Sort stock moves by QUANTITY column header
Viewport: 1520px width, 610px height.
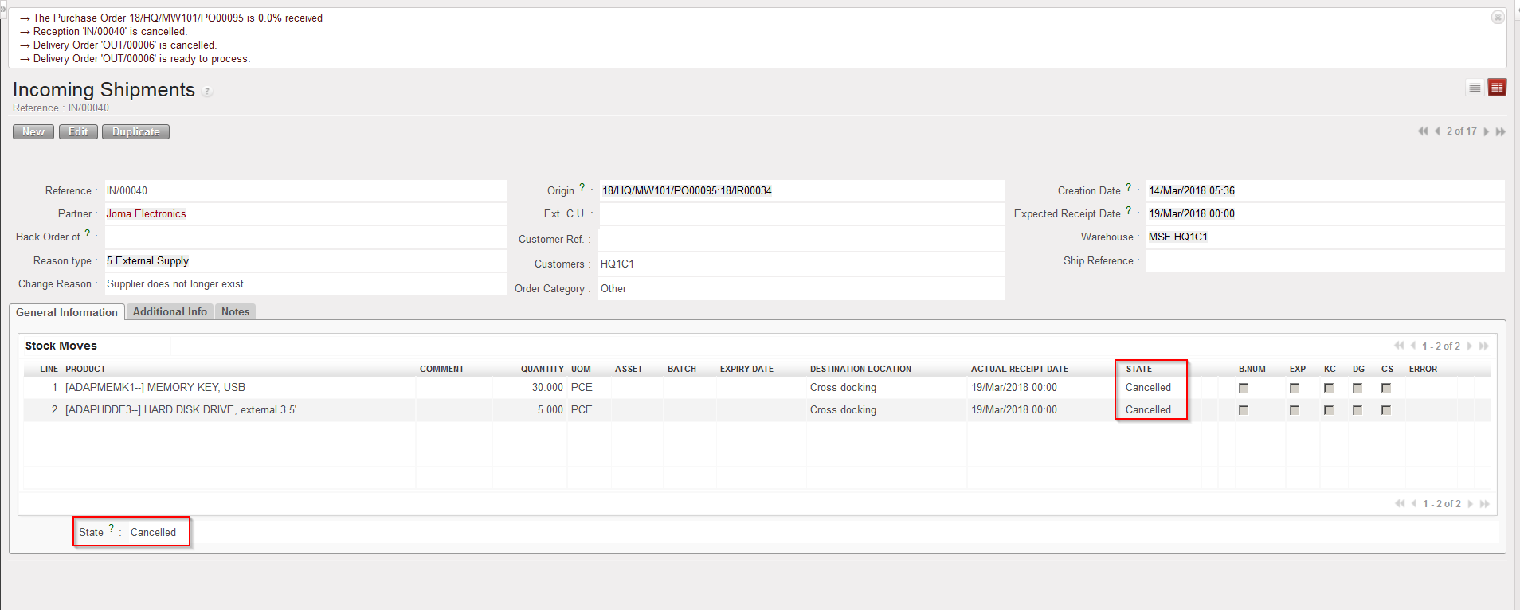click(x=542, y=369)
